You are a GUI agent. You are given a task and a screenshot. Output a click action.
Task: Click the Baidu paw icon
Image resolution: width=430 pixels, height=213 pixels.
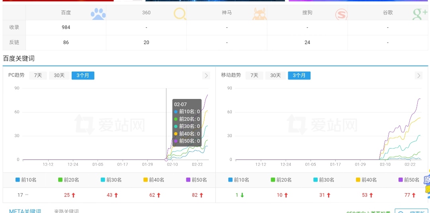[x=98, y=14]
